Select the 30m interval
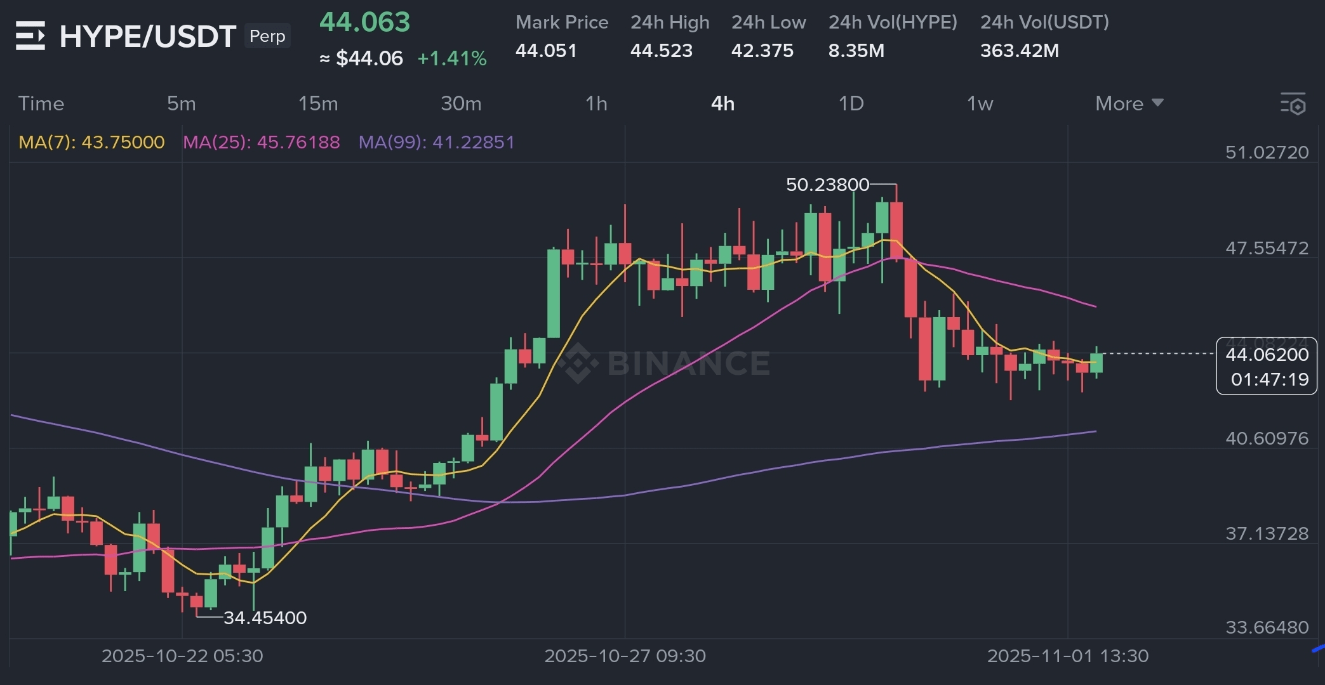Screen dimensions: 1325x685 click(x=461, y=103)
